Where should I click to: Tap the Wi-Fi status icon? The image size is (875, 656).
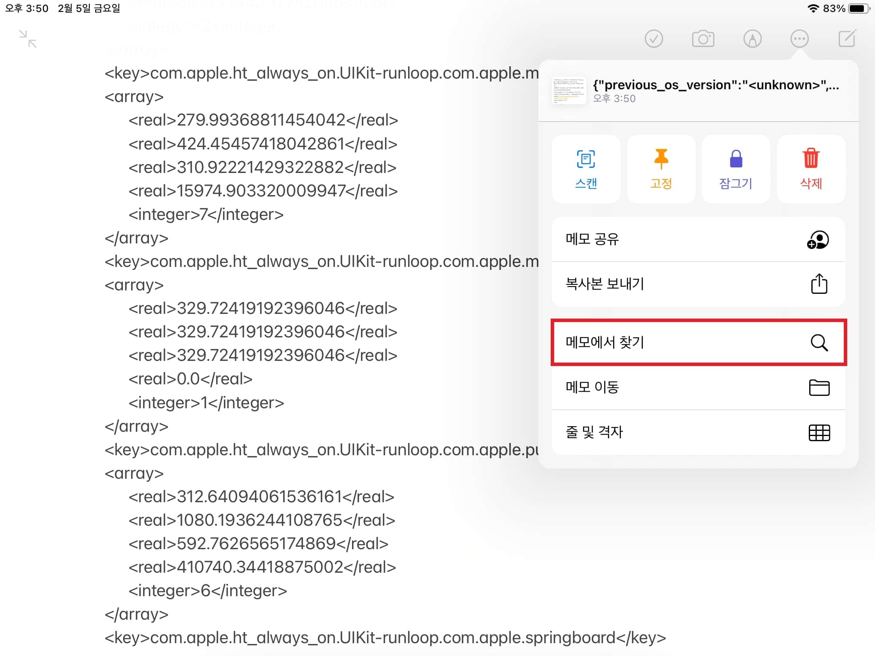click(814, 7)
